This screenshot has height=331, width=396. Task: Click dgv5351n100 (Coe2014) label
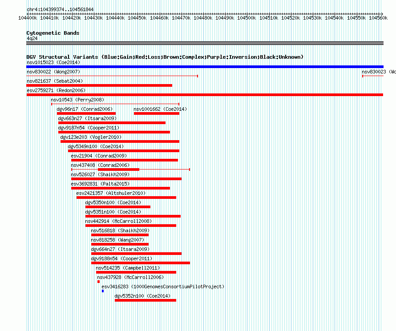click(x=113, y=212)
